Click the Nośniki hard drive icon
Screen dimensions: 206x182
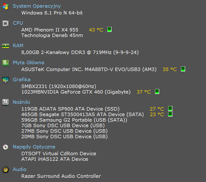(x=6, y=102)
